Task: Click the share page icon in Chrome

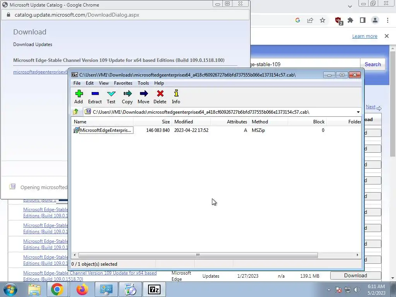Action: coord(310,20)
